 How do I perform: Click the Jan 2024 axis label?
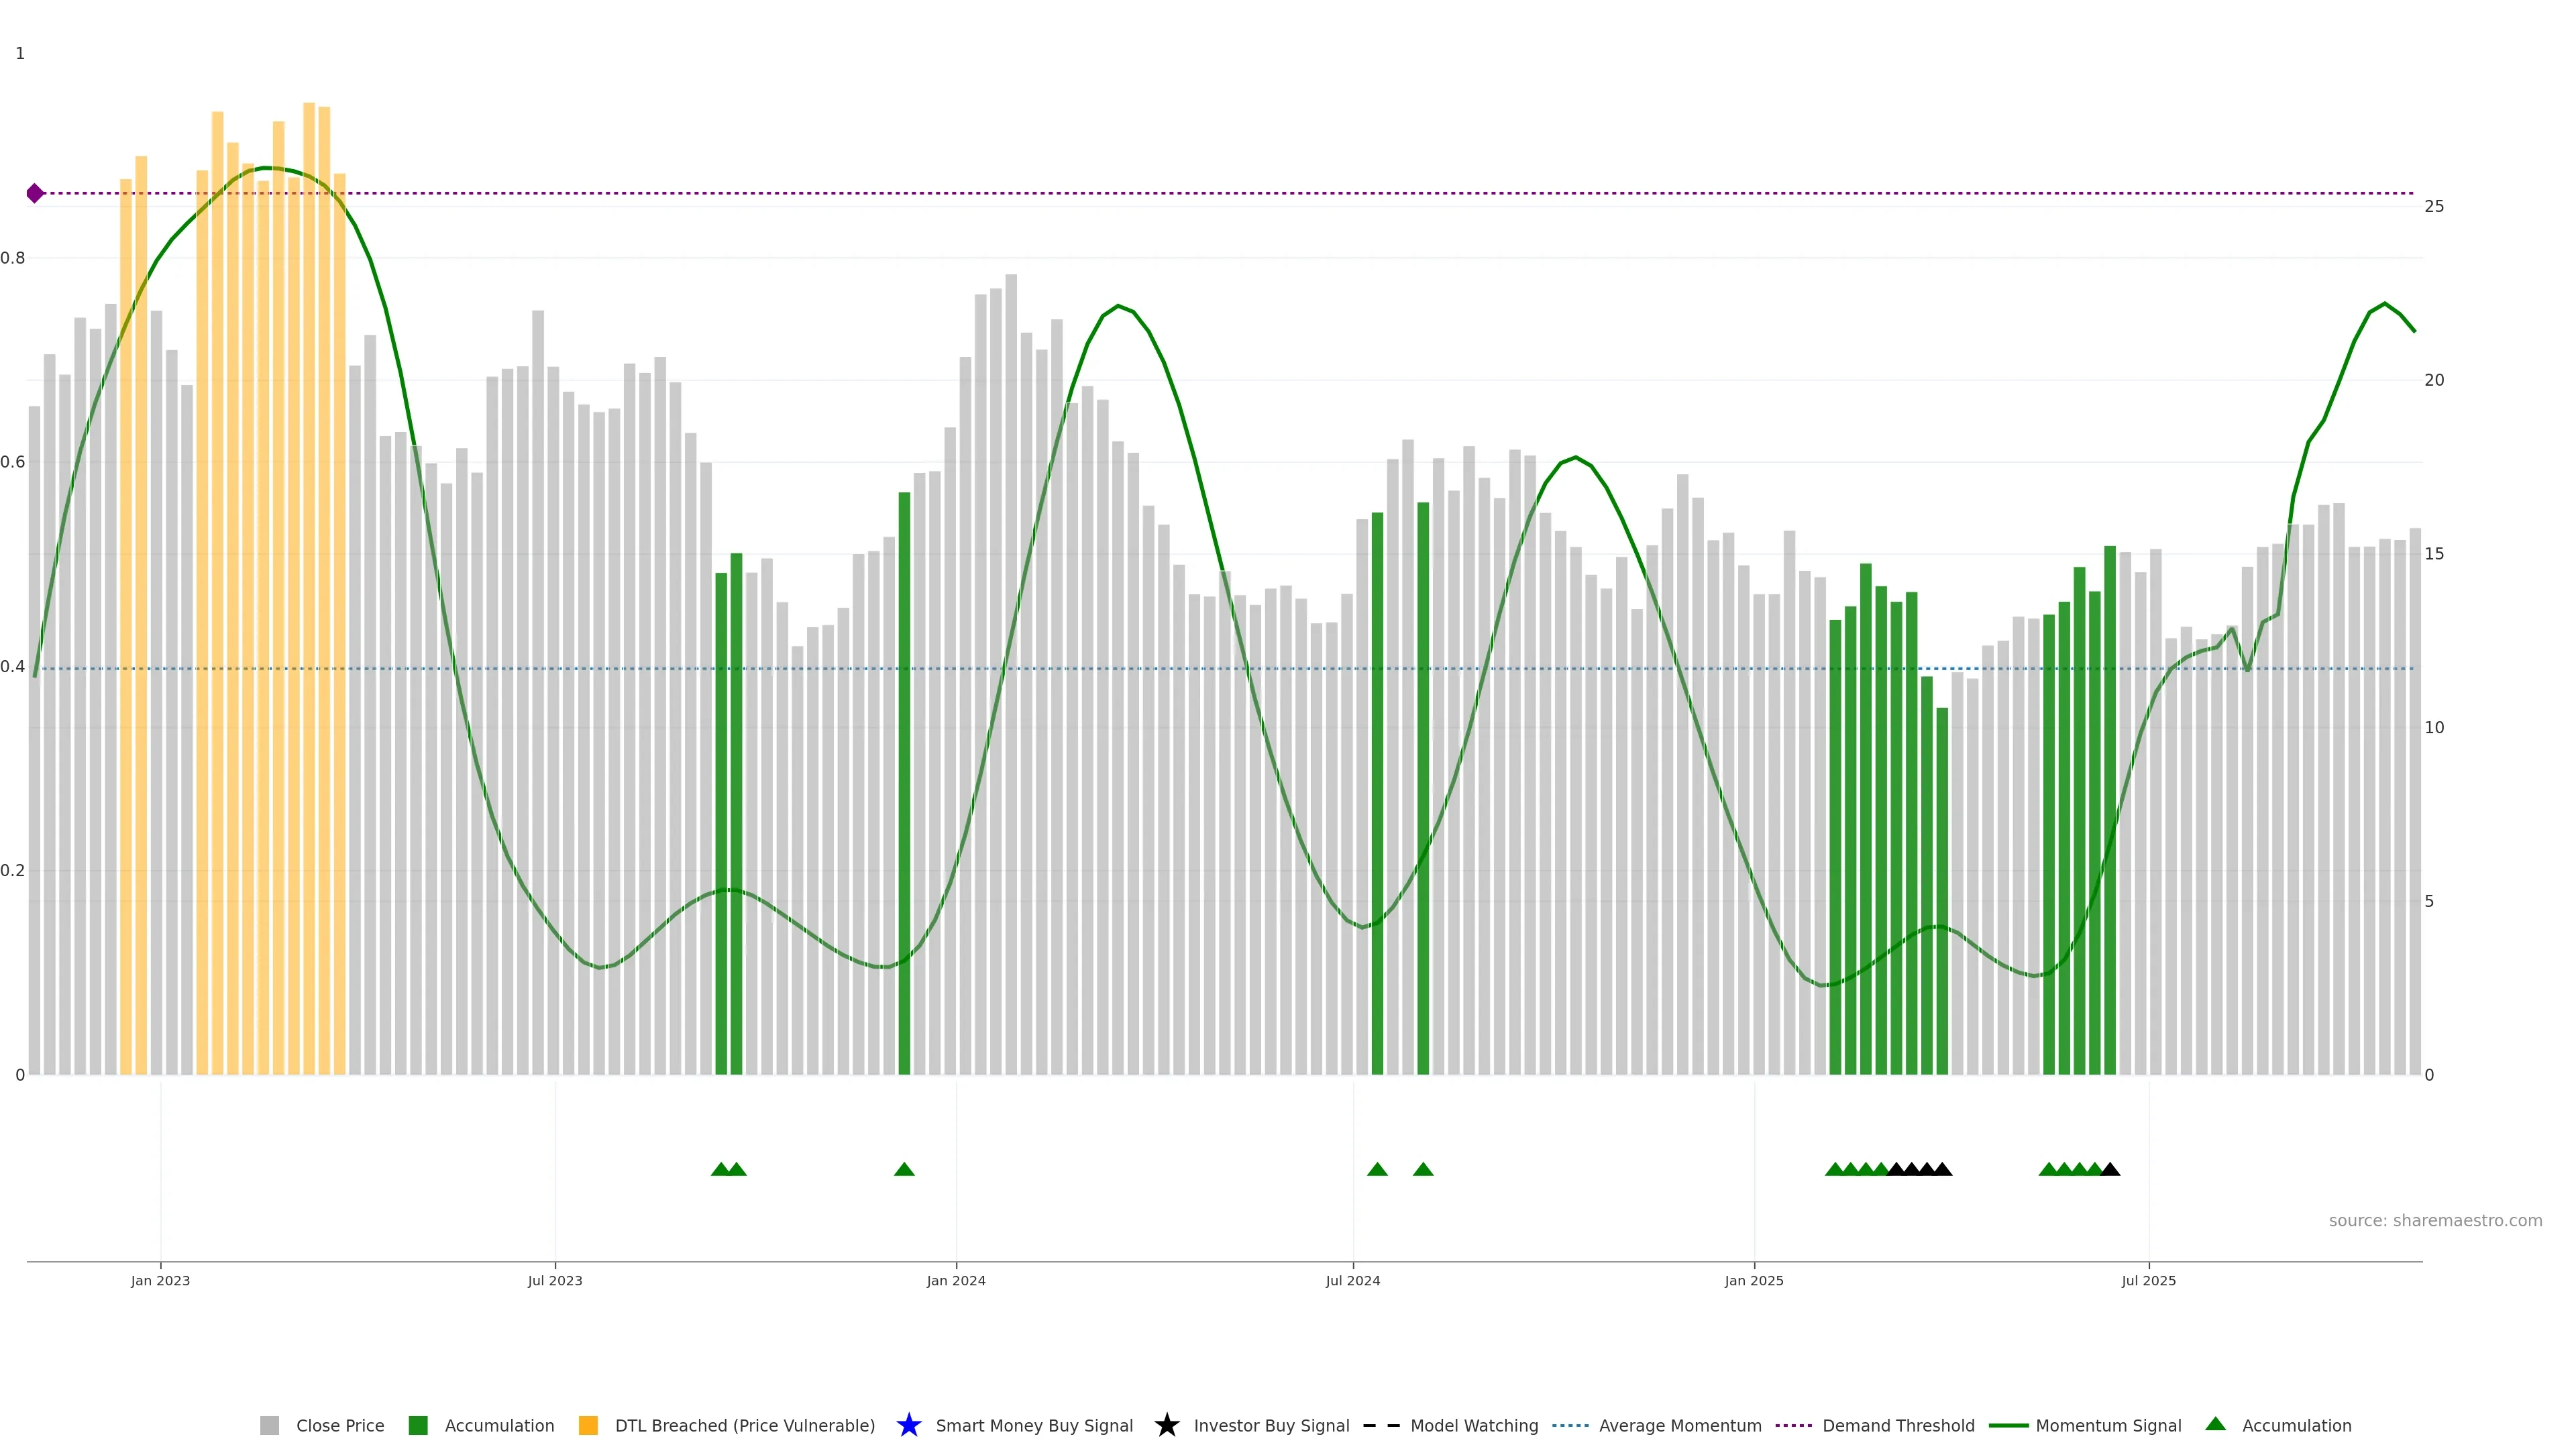(x=956, y=1280)
